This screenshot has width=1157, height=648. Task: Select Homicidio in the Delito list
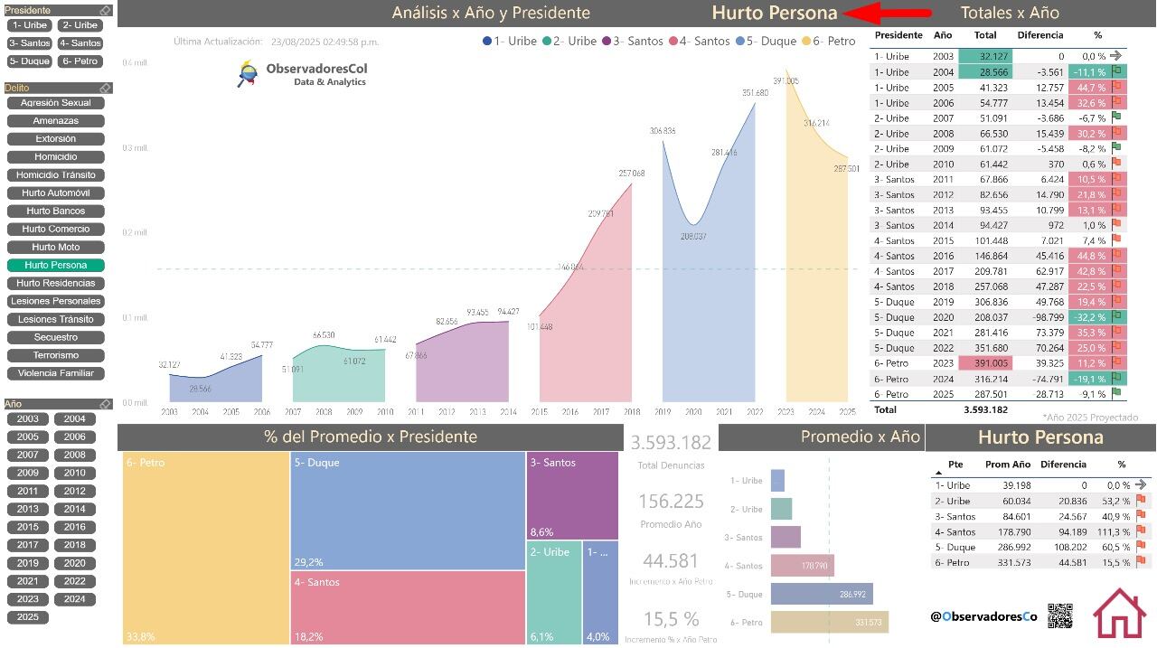(x=56, y=157)
